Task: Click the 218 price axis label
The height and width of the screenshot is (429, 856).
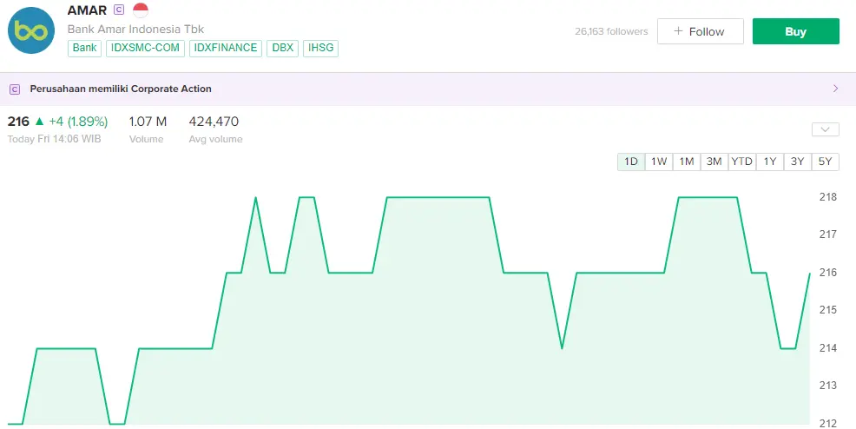Action: point(827,197)
